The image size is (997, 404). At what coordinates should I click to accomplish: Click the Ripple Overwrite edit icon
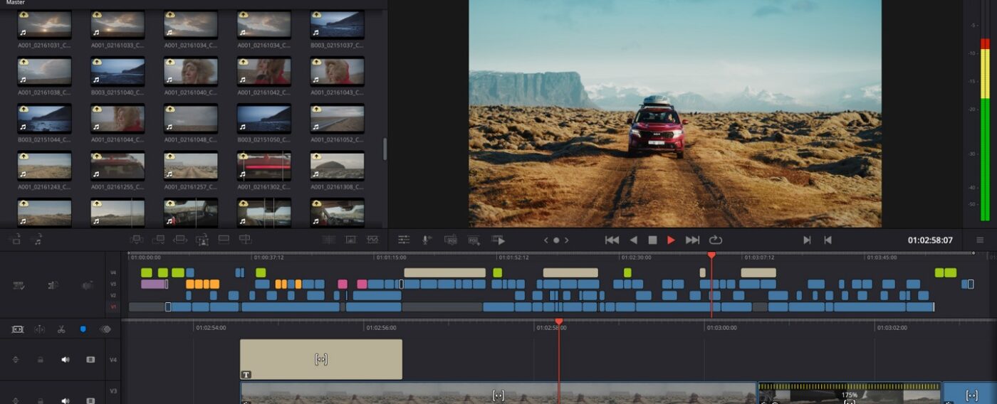point(180,240)
